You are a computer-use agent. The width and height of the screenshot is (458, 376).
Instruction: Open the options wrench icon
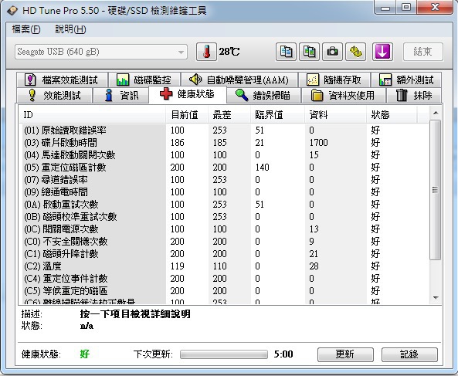[x=356, y=52]
